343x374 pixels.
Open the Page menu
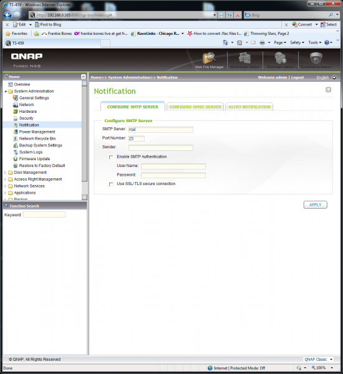[280, 42]
